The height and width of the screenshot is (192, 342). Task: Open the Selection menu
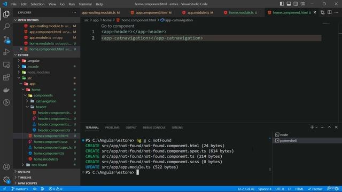(x=37, y=4)
